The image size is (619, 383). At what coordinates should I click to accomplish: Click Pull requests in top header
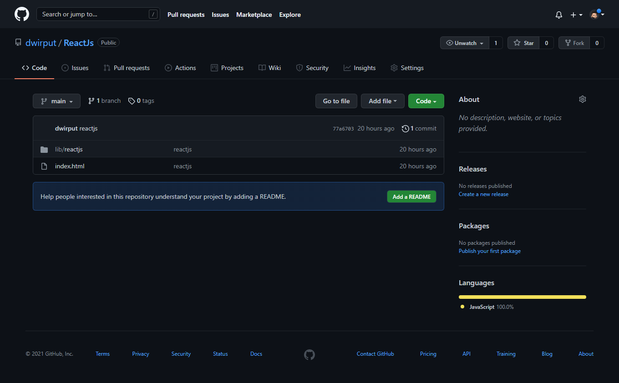[x=186, y=15]
